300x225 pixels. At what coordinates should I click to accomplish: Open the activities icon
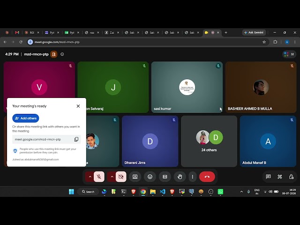coord(280,176)
